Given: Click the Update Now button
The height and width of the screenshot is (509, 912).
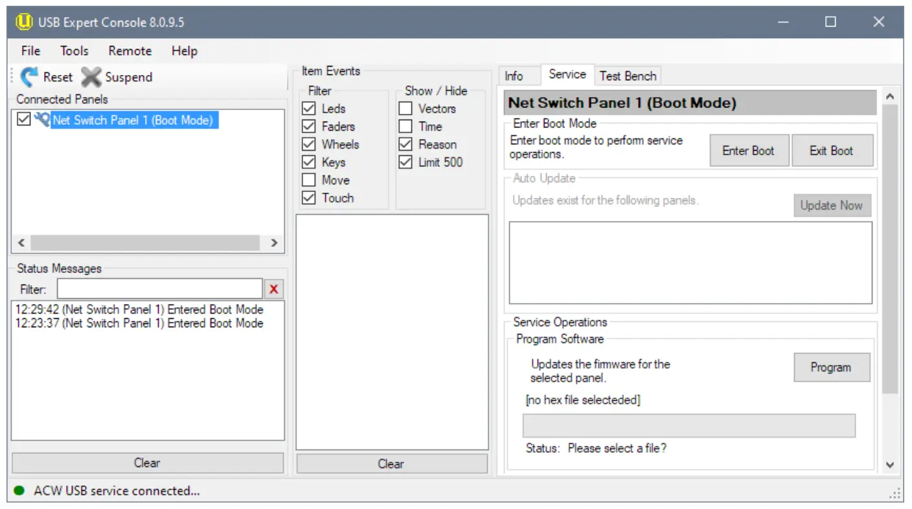Looking at the screenshot, I should pyautogui.click(x=832, y=206).
